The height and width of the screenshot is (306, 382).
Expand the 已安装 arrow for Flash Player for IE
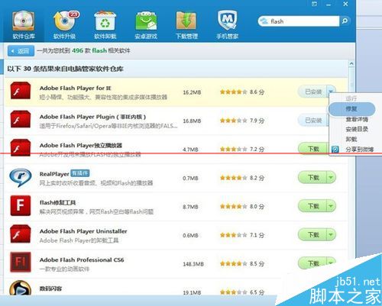click(x=331, y=92)
